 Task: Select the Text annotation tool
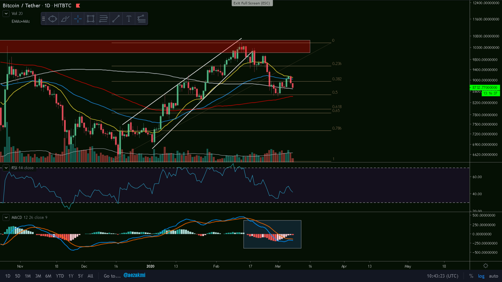(x=129, y=19)
